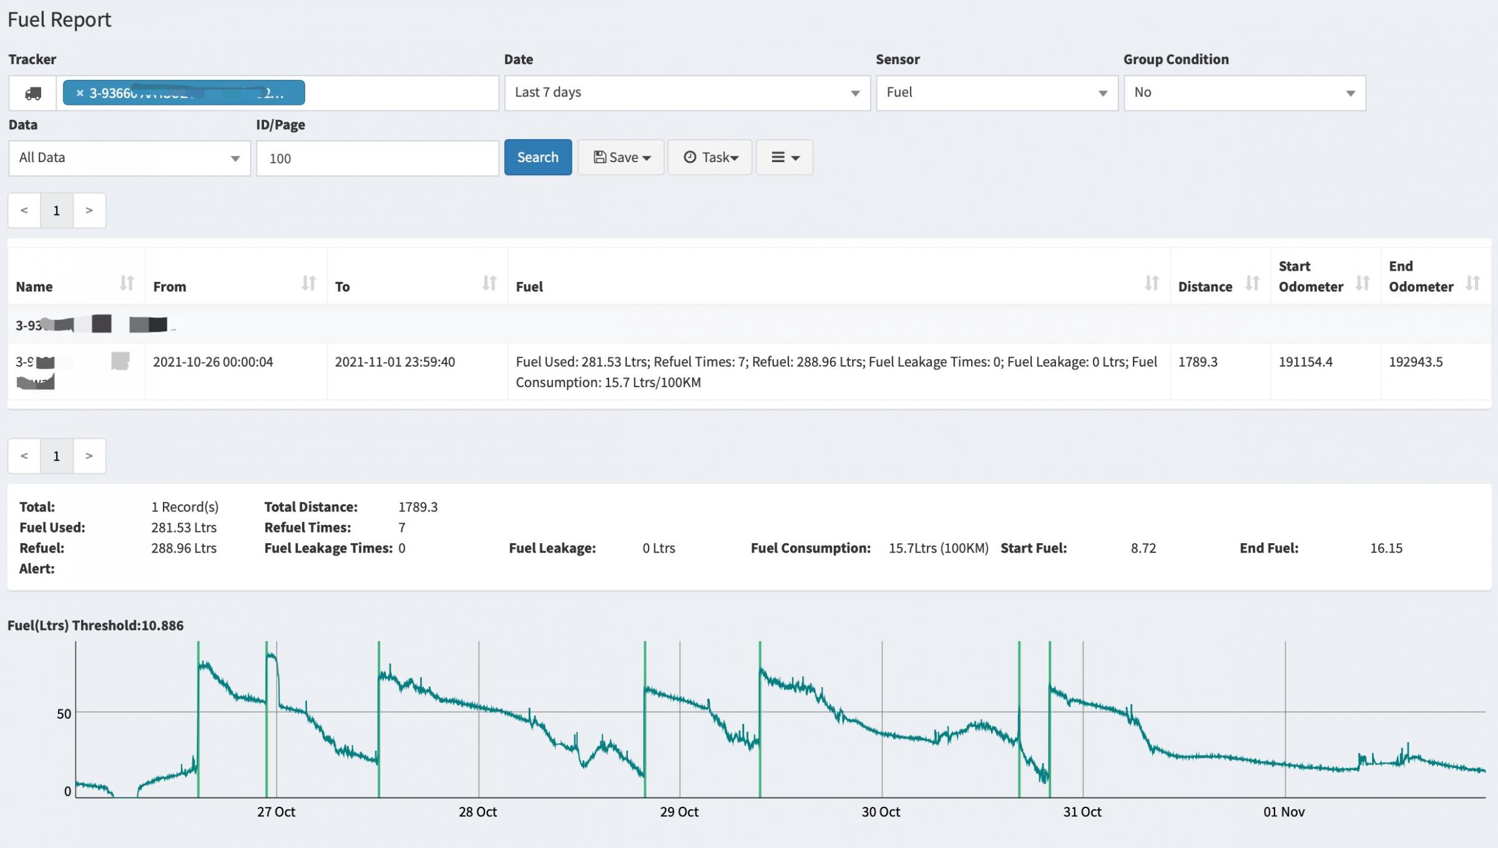The image size is (1498, 848).
Task: Click the Fuel column sort icon
Action: (x=1152, y=282)
